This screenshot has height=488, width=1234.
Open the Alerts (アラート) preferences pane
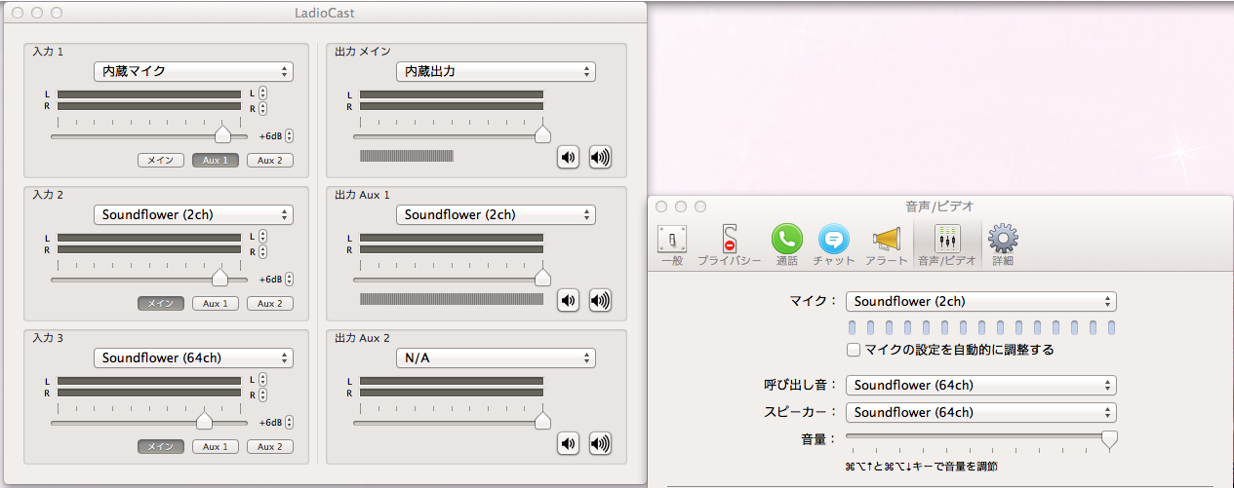[886, 244]
